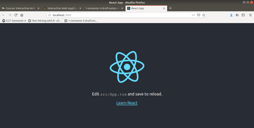Viewport: 254px width, 128px height.
Task: Open CCT: Semester 6 bookmark
Action: pyautogui.click(x=14, y=20)
